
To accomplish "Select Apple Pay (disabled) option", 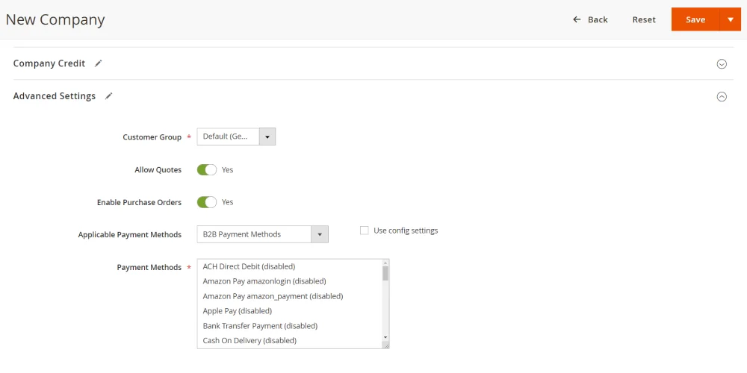I will [290, 310].
